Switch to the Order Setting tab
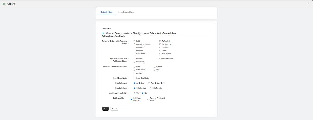313x120 pixels. point(107,12)
